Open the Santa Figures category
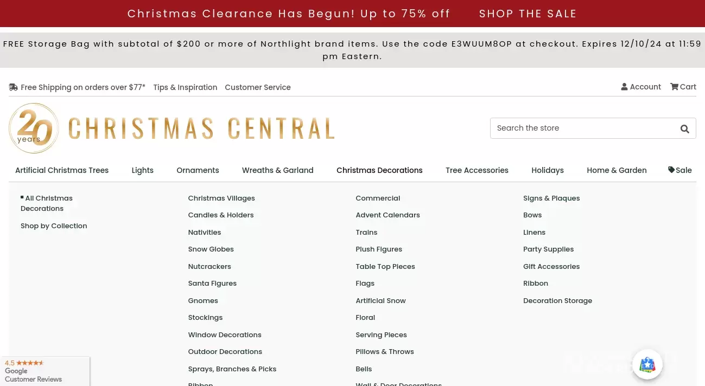Screen dimensions: 705x386 point(212,283)
